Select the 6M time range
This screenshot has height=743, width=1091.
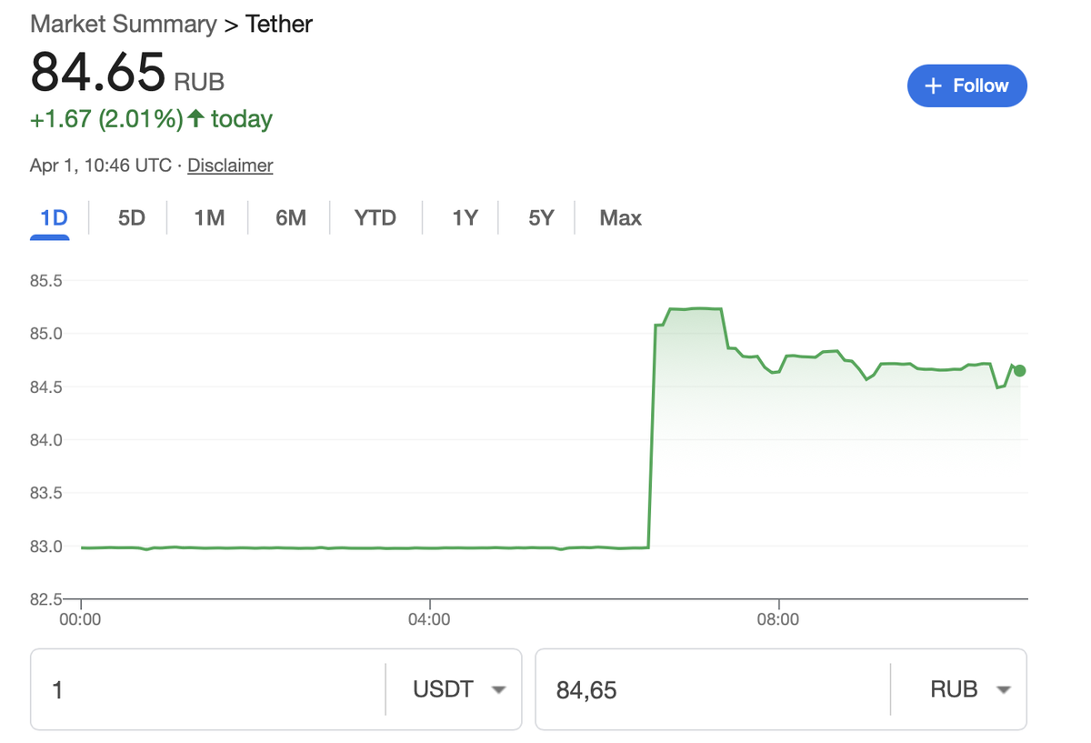click(x=288, y=217)
